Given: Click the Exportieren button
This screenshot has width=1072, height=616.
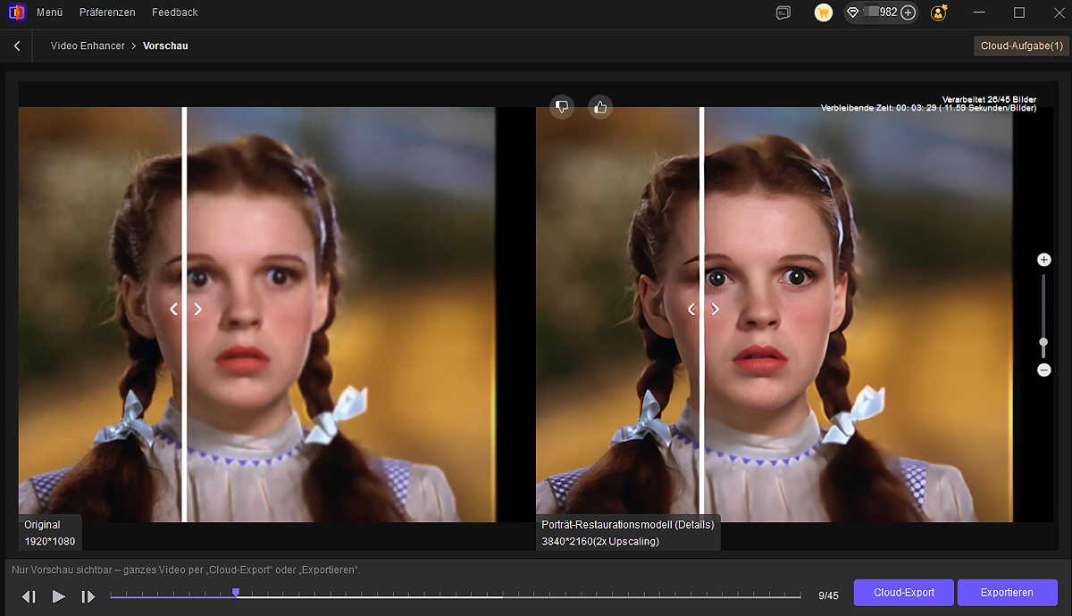Looking at the screenshot, I should tap(1008, 593).
